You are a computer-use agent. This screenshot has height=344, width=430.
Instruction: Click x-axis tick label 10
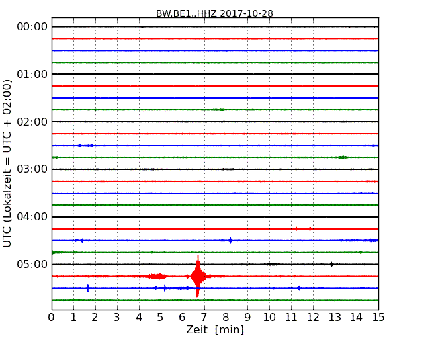point(269,317)
